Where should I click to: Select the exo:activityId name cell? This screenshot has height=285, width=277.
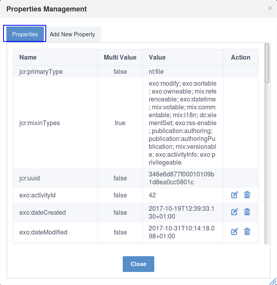click(55, 195)
